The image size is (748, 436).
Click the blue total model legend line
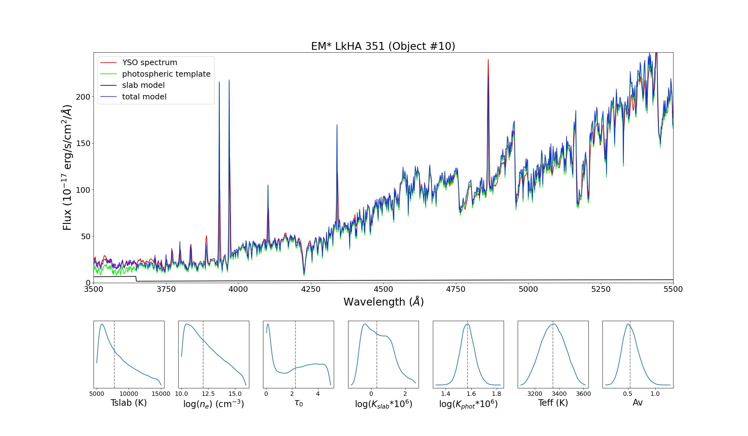[108, 97]
